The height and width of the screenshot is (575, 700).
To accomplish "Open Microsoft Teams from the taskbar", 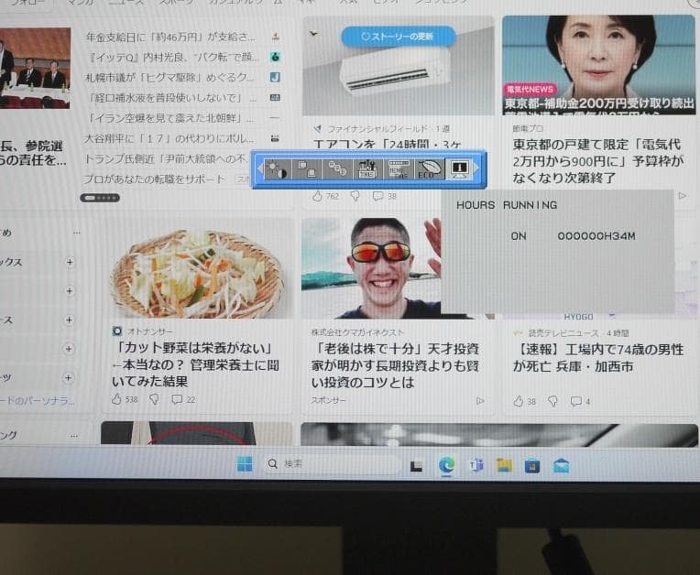I will pyautogui.click(x=476, y=465).
